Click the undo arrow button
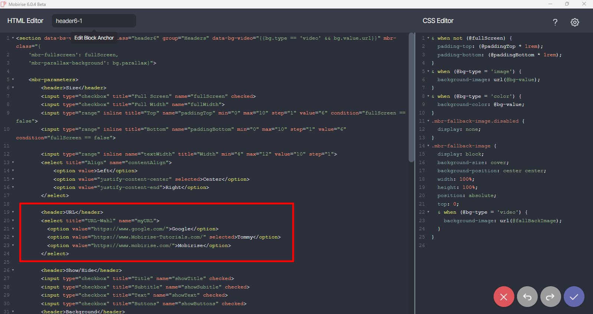The width and height of the screenshot is (593, 314). pos(527,297)
